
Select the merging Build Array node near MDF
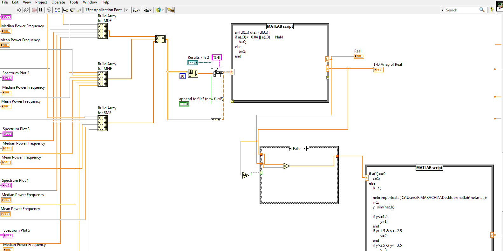coord(160,39)
